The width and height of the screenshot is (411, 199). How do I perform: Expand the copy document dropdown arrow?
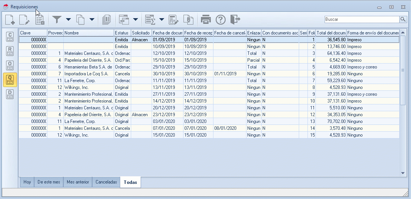pyautogui.click(x=92, y=19)
